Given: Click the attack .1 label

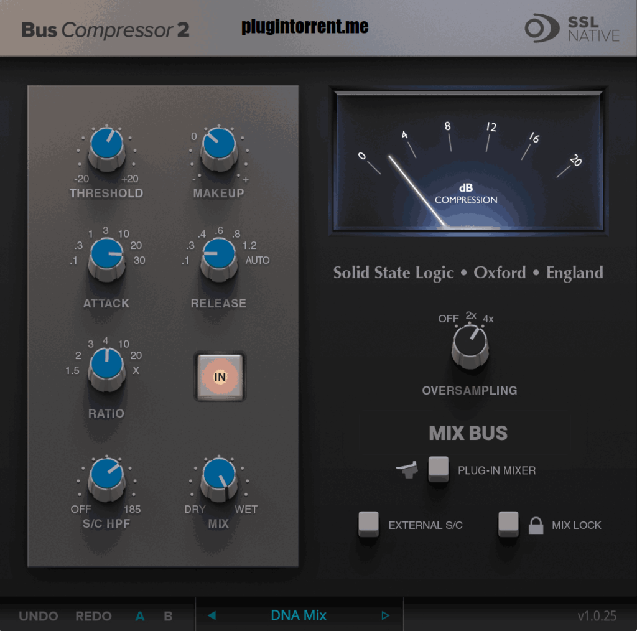Looking at the screenshot, I should point(73,261).
